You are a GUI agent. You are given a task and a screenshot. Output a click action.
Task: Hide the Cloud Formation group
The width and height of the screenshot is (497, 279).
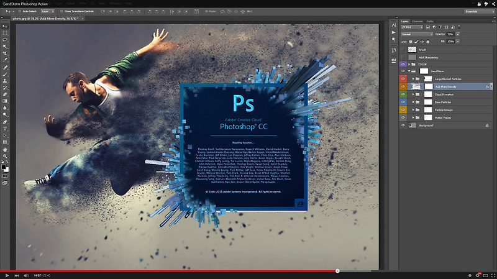[x=403, y=94]
